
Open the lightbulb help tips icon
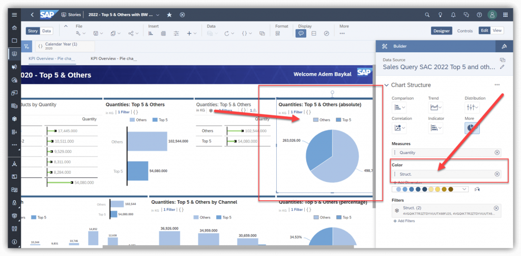click(440, 15)
